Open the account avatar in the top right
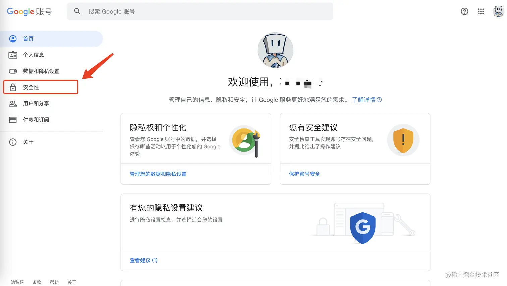Viewport: 507px width, 286px height. [498, 11]
